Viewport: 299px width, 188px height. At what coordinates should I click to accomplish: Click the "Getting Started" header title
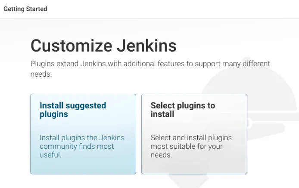tap(25, 9)
